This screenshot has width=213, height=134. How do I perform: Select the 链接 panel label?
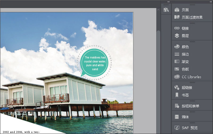tap(185, 28)
